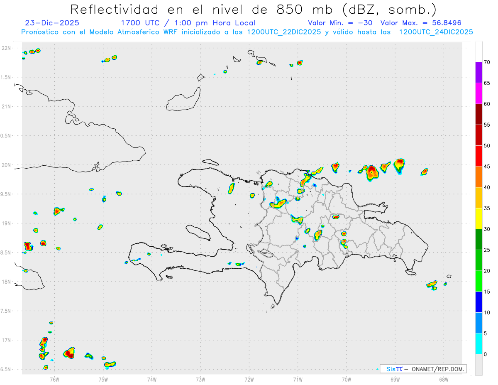
Task: Select the colorbar value label '15'
Action: (487, 292)
